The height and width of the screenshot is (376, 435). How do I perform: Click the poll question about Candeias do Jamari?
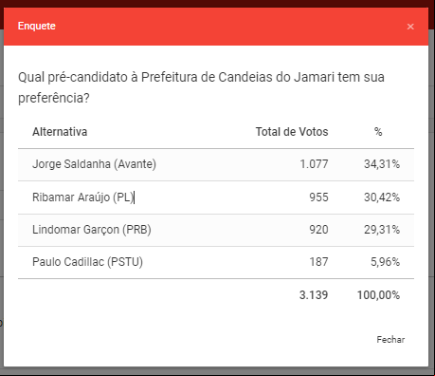click(201, 87)
